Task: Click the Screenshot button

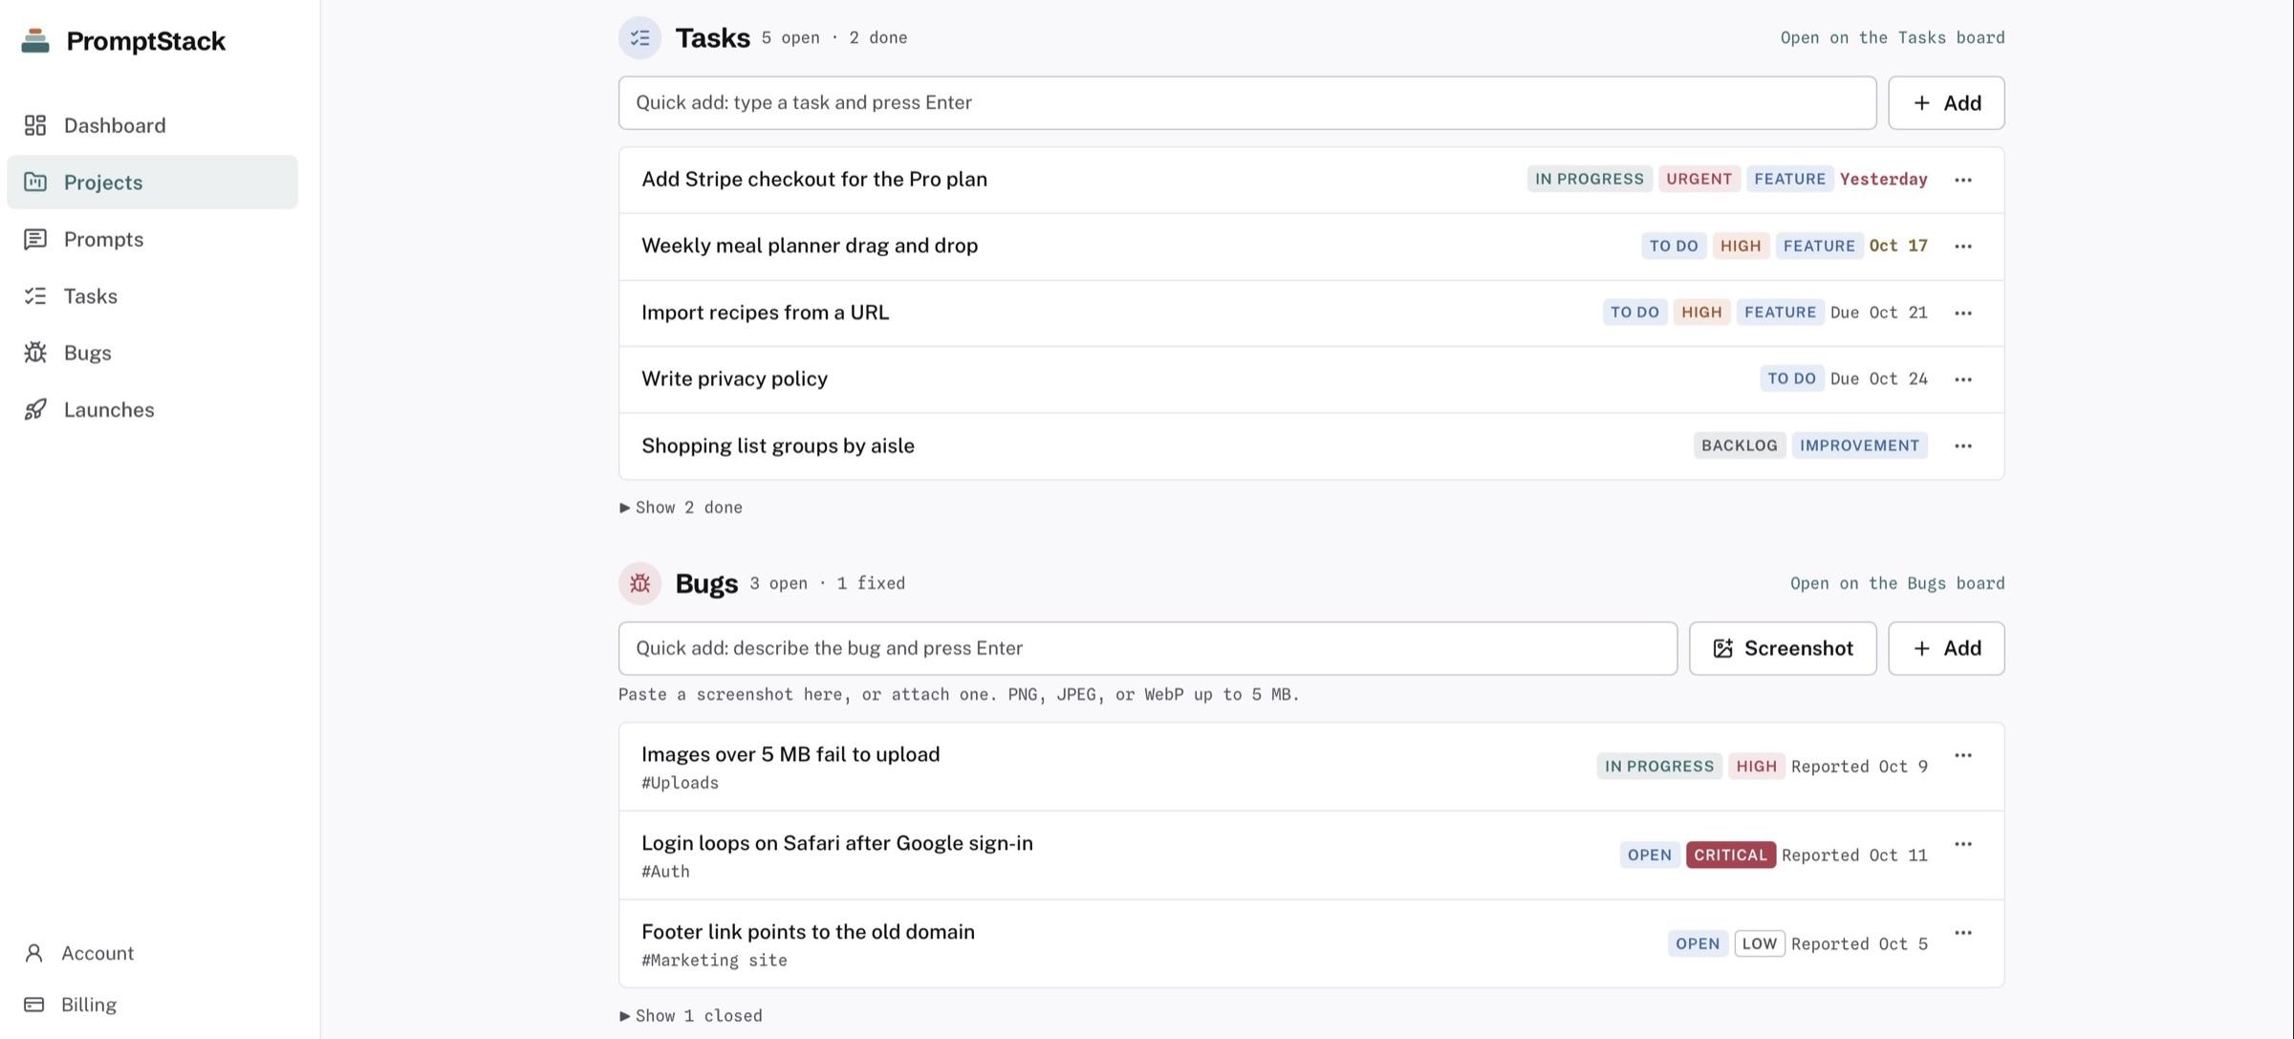Action: (x=1783, y=649)
